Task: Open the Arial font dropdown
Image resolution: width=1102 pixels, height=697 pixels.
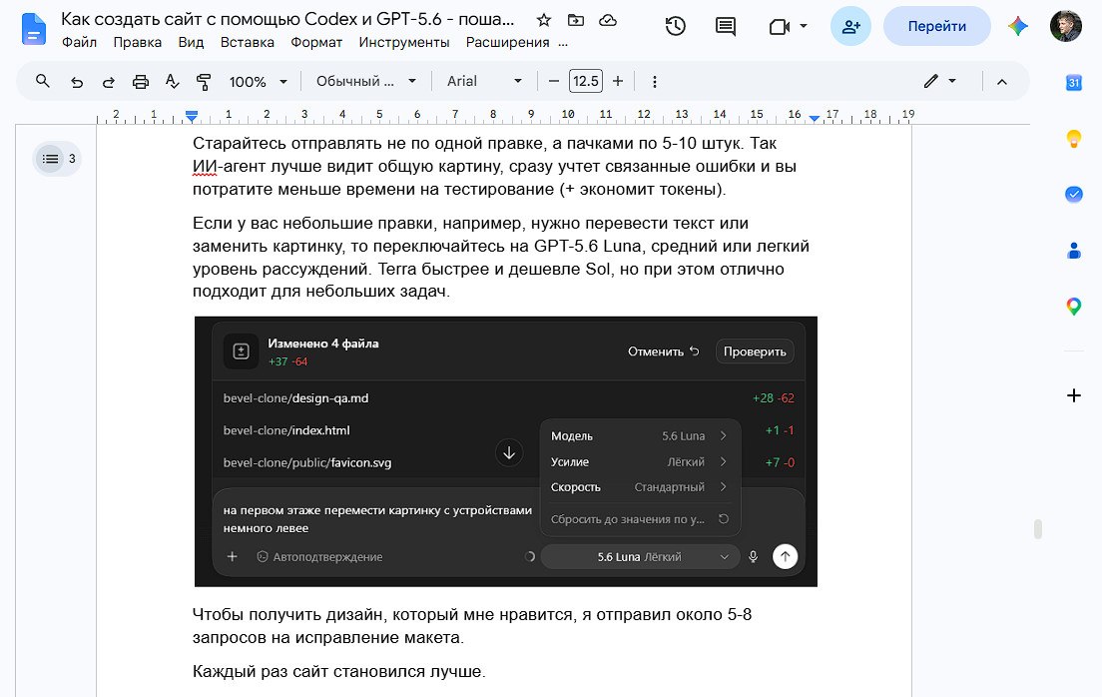Action: pos(484,82)
